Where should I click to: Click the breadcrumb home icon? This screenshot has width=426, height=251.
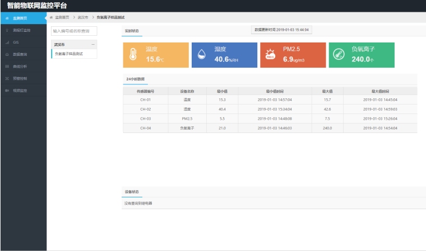click(52, 18)
